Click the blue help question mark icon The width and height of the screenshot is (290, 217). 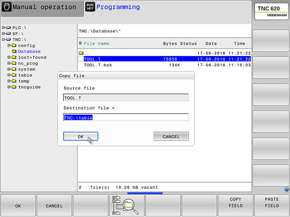[286, 190]
